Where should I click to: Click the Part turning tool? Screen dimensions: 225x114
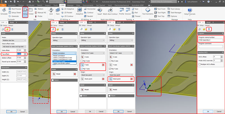tap(135, 13)
